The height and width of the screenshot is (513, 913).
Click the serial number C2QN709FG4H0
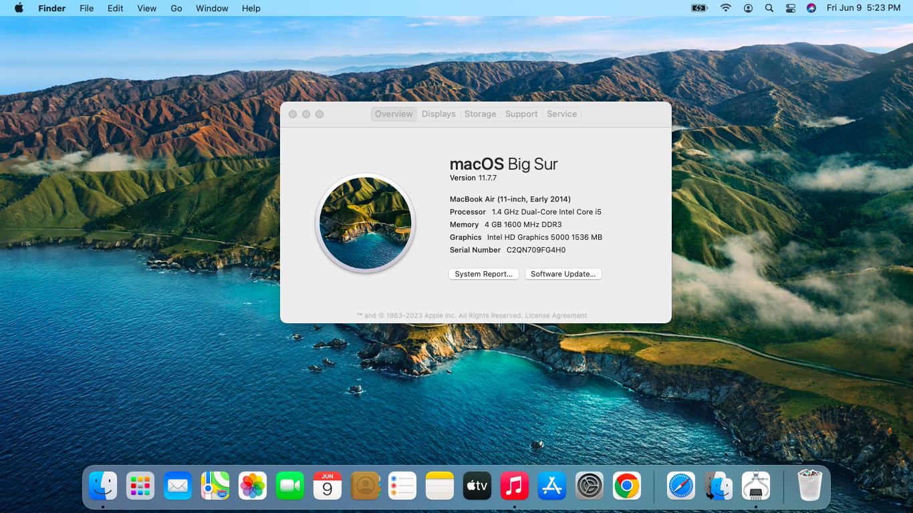(x=536, y=250)
